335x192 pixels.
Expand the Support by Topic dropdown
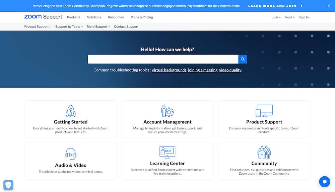(x=69, y=27)
